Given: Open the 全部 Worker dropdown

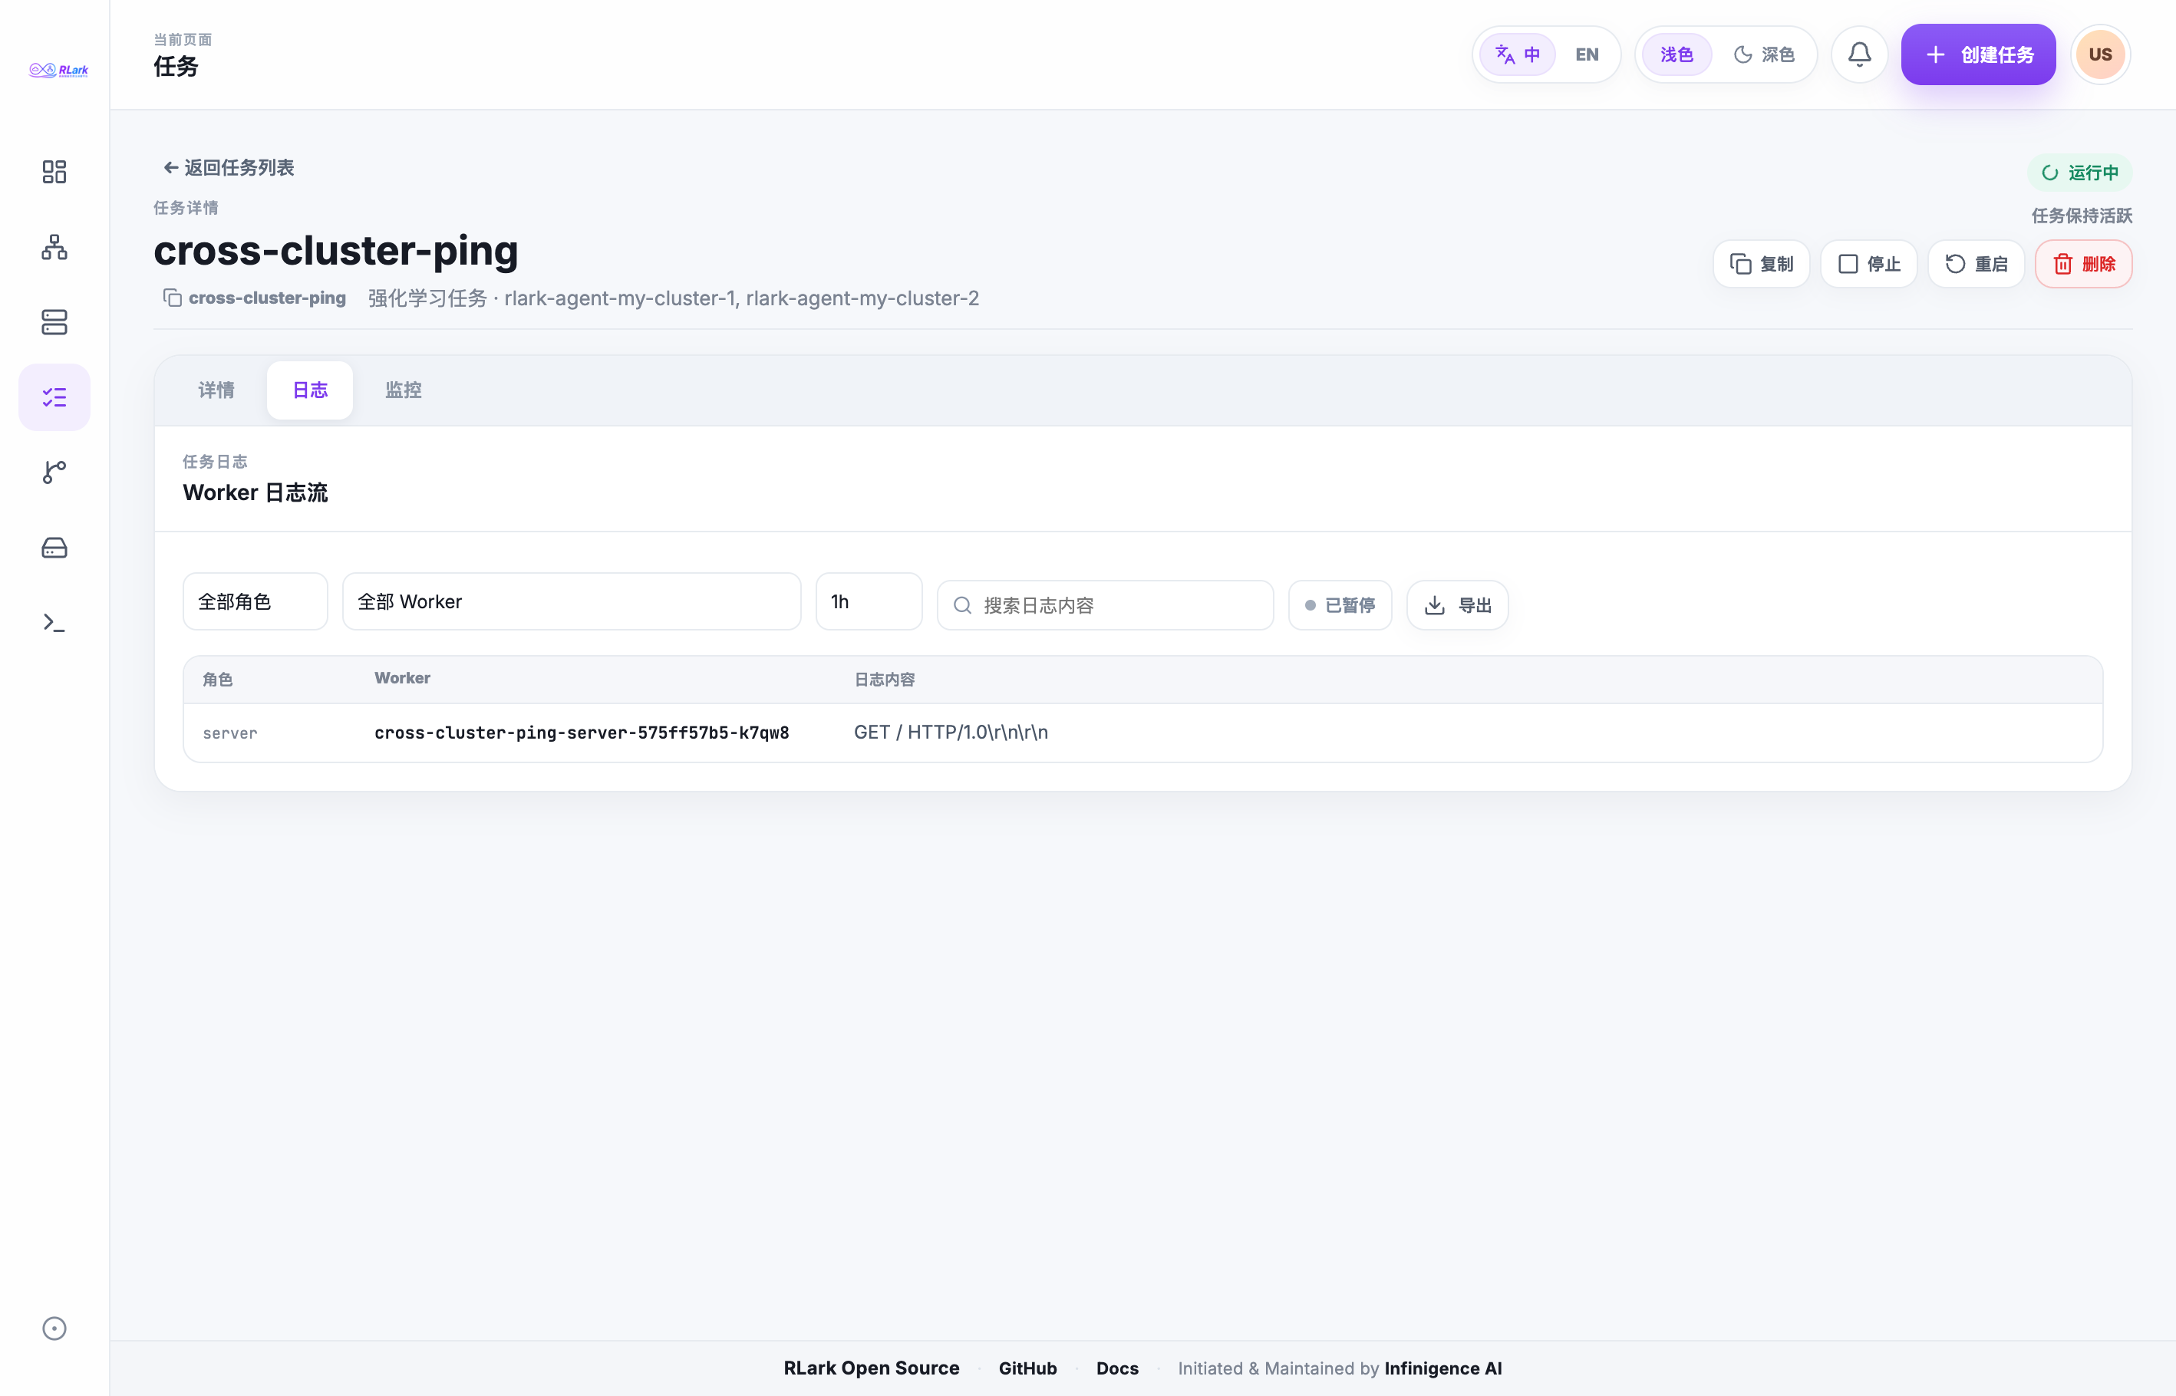Looking at the screenshot, I should click(x=571, y=601).
